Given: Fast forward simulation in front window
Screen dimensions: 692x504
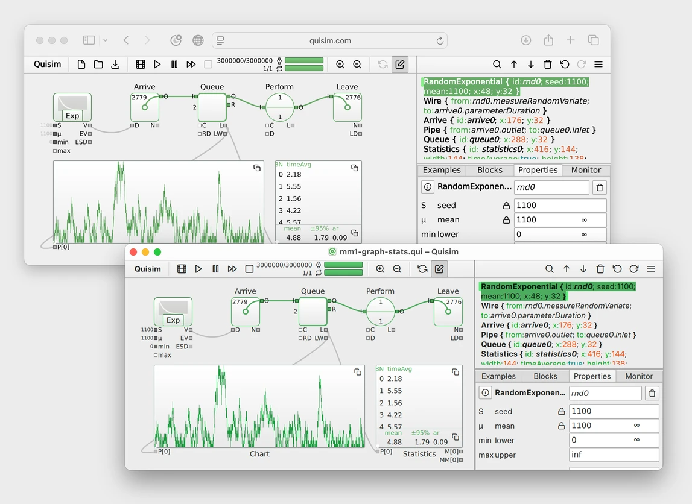Looking at the screenshot, I should tap(232, 269).
